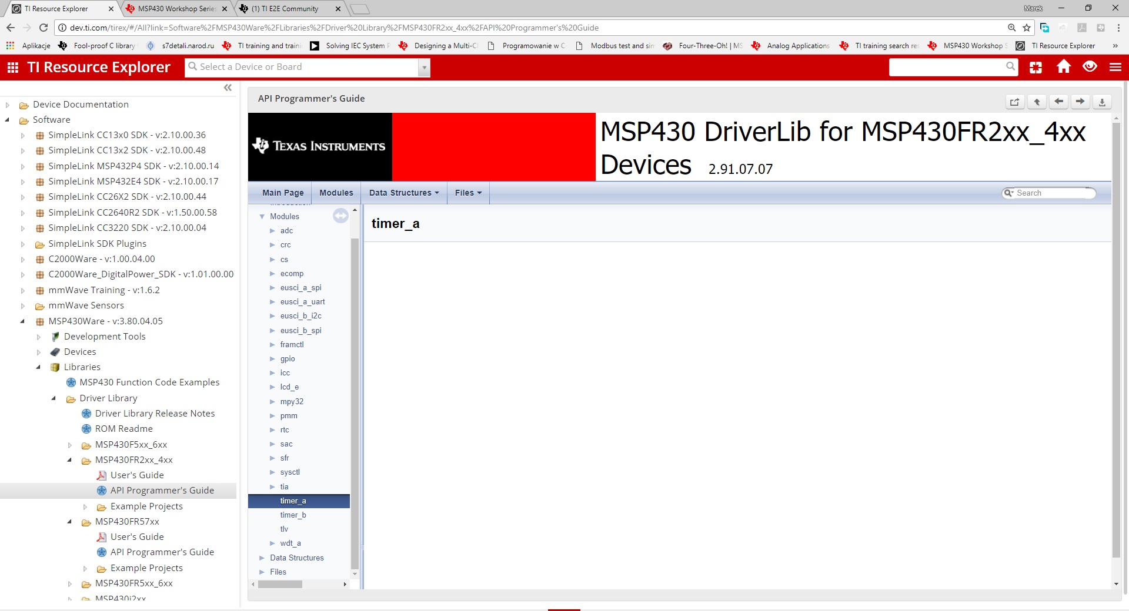1129x611 pixels.
Task: Switch to MSP430 Workshop Series browser tab
Action: tap(176, 9)
